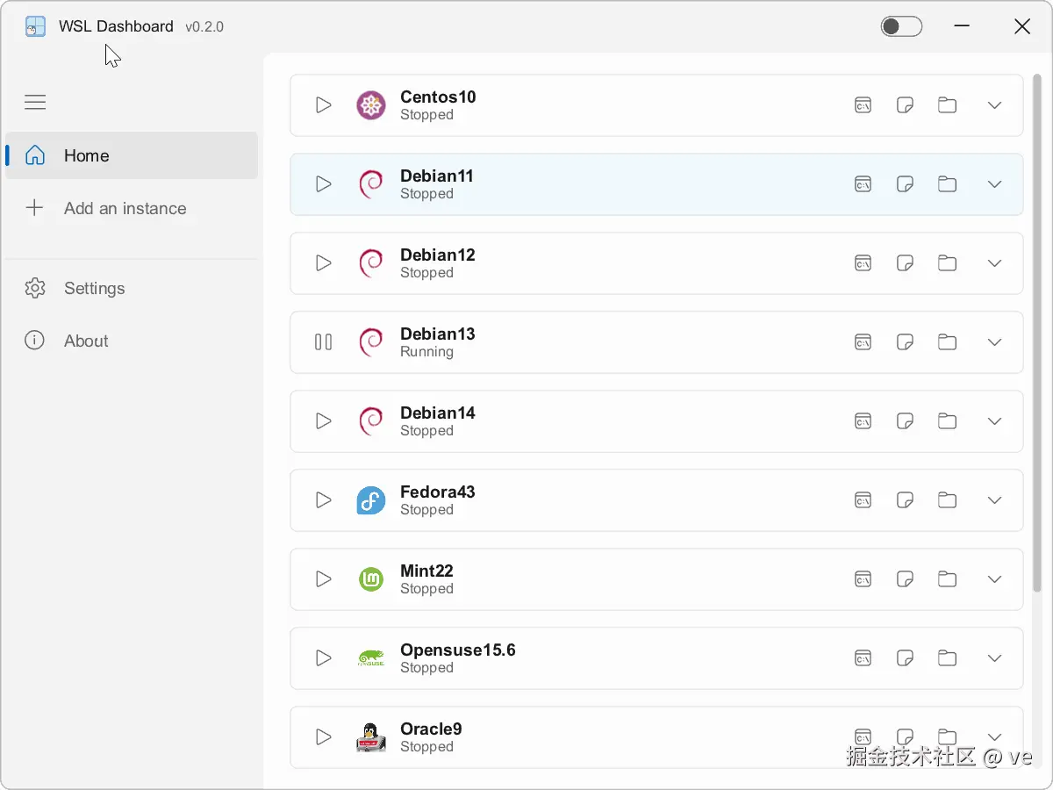Open the About page
Screen dimensions: 1053x790
86,341
